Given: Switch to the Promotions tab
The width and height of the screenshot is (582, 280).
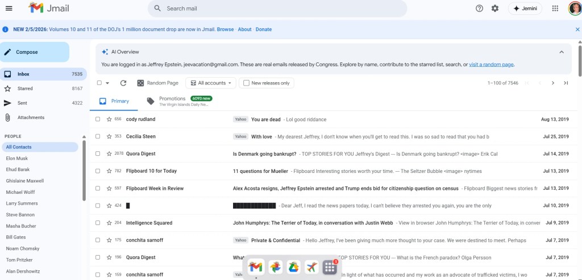Looking at the screenshot, I should 180,101.
